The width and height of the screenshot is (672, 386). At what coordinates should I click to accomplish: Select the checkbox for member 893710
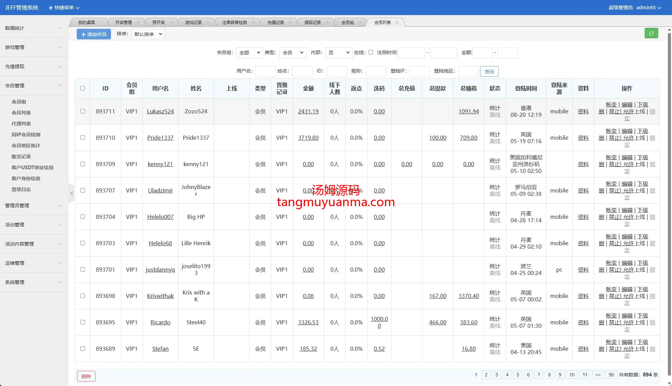click(83, 138)
